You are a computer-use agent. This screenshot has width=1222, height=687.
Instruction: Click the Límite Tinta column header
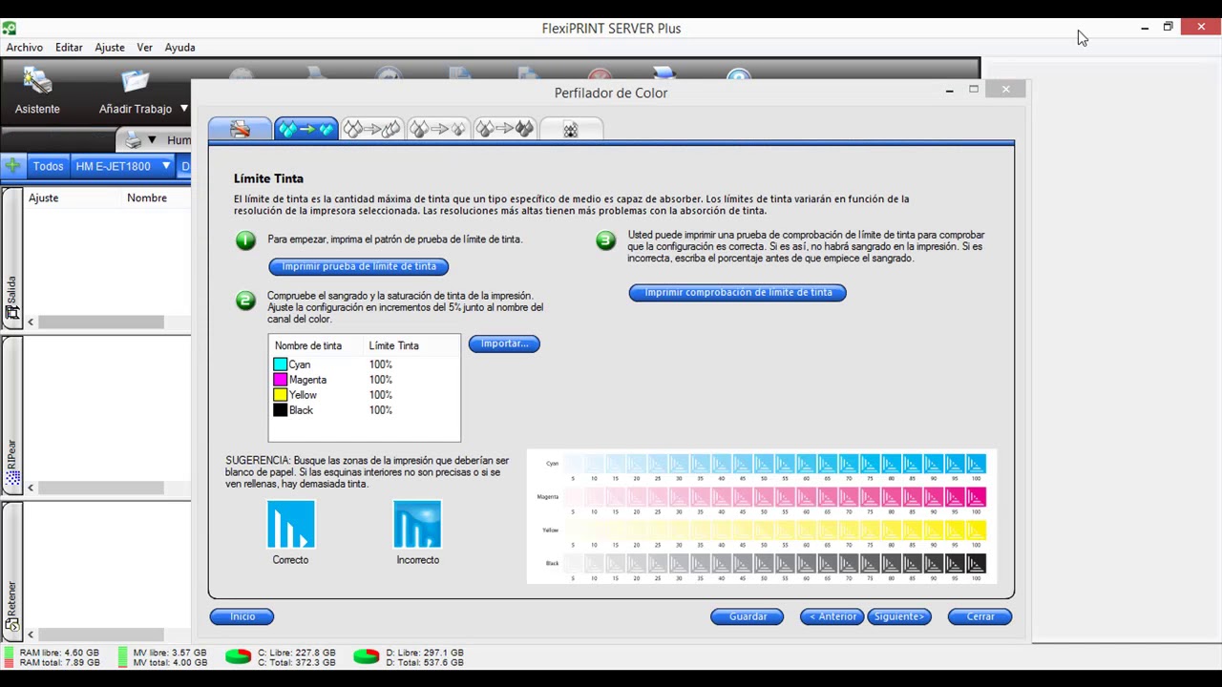394,345
